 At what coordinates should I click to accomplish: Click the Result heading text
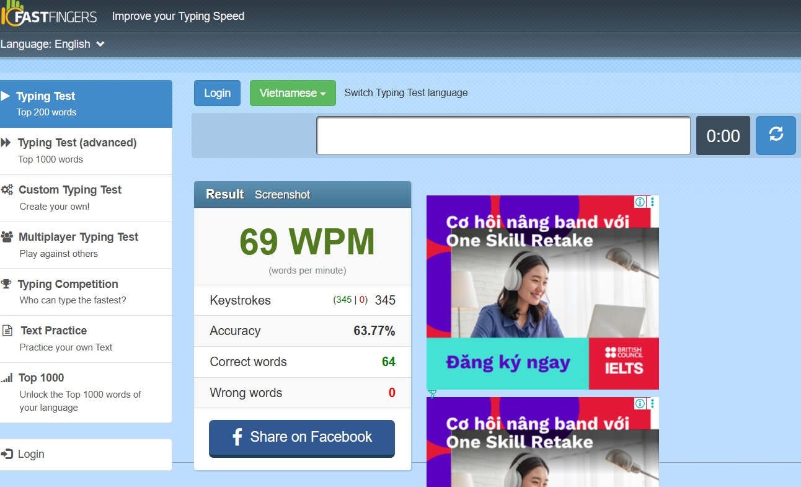coord(225,194)
